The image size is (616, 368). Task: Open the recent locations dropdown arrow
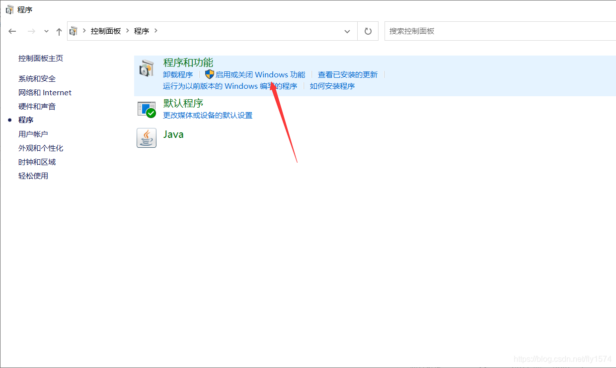(x=46, y=31)
